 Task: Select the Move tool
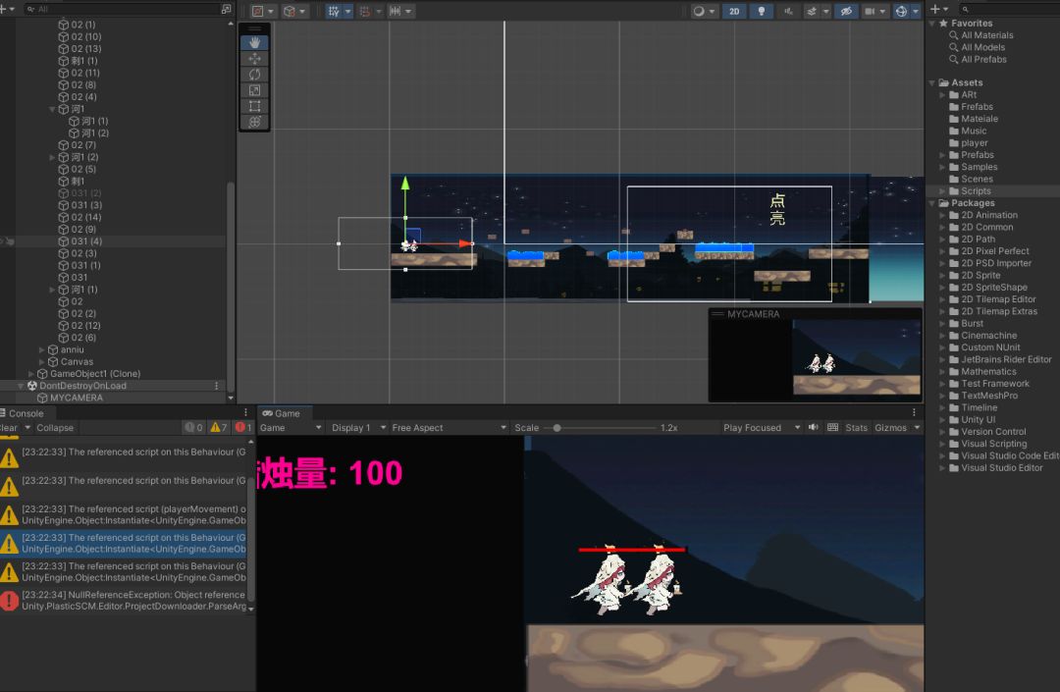pos(255,59)
